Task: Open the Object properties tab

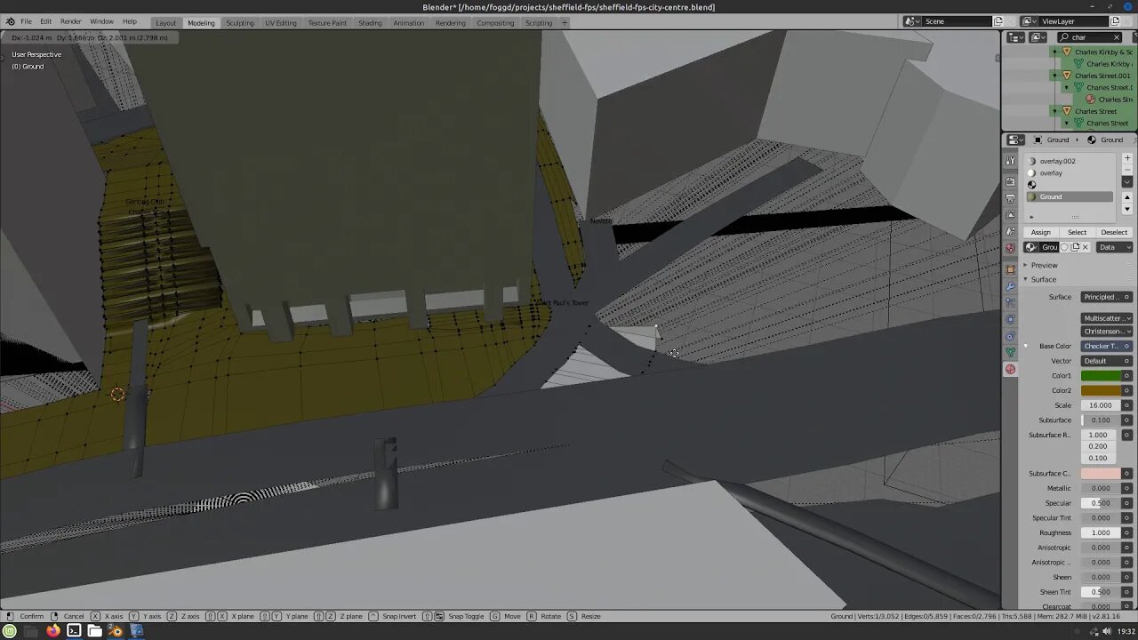Action: [x=1010, y=269]
